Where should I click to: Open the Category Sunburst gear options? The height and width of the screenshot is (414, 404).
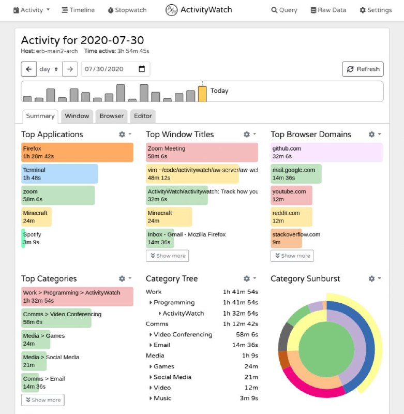(x=375, y=278)
